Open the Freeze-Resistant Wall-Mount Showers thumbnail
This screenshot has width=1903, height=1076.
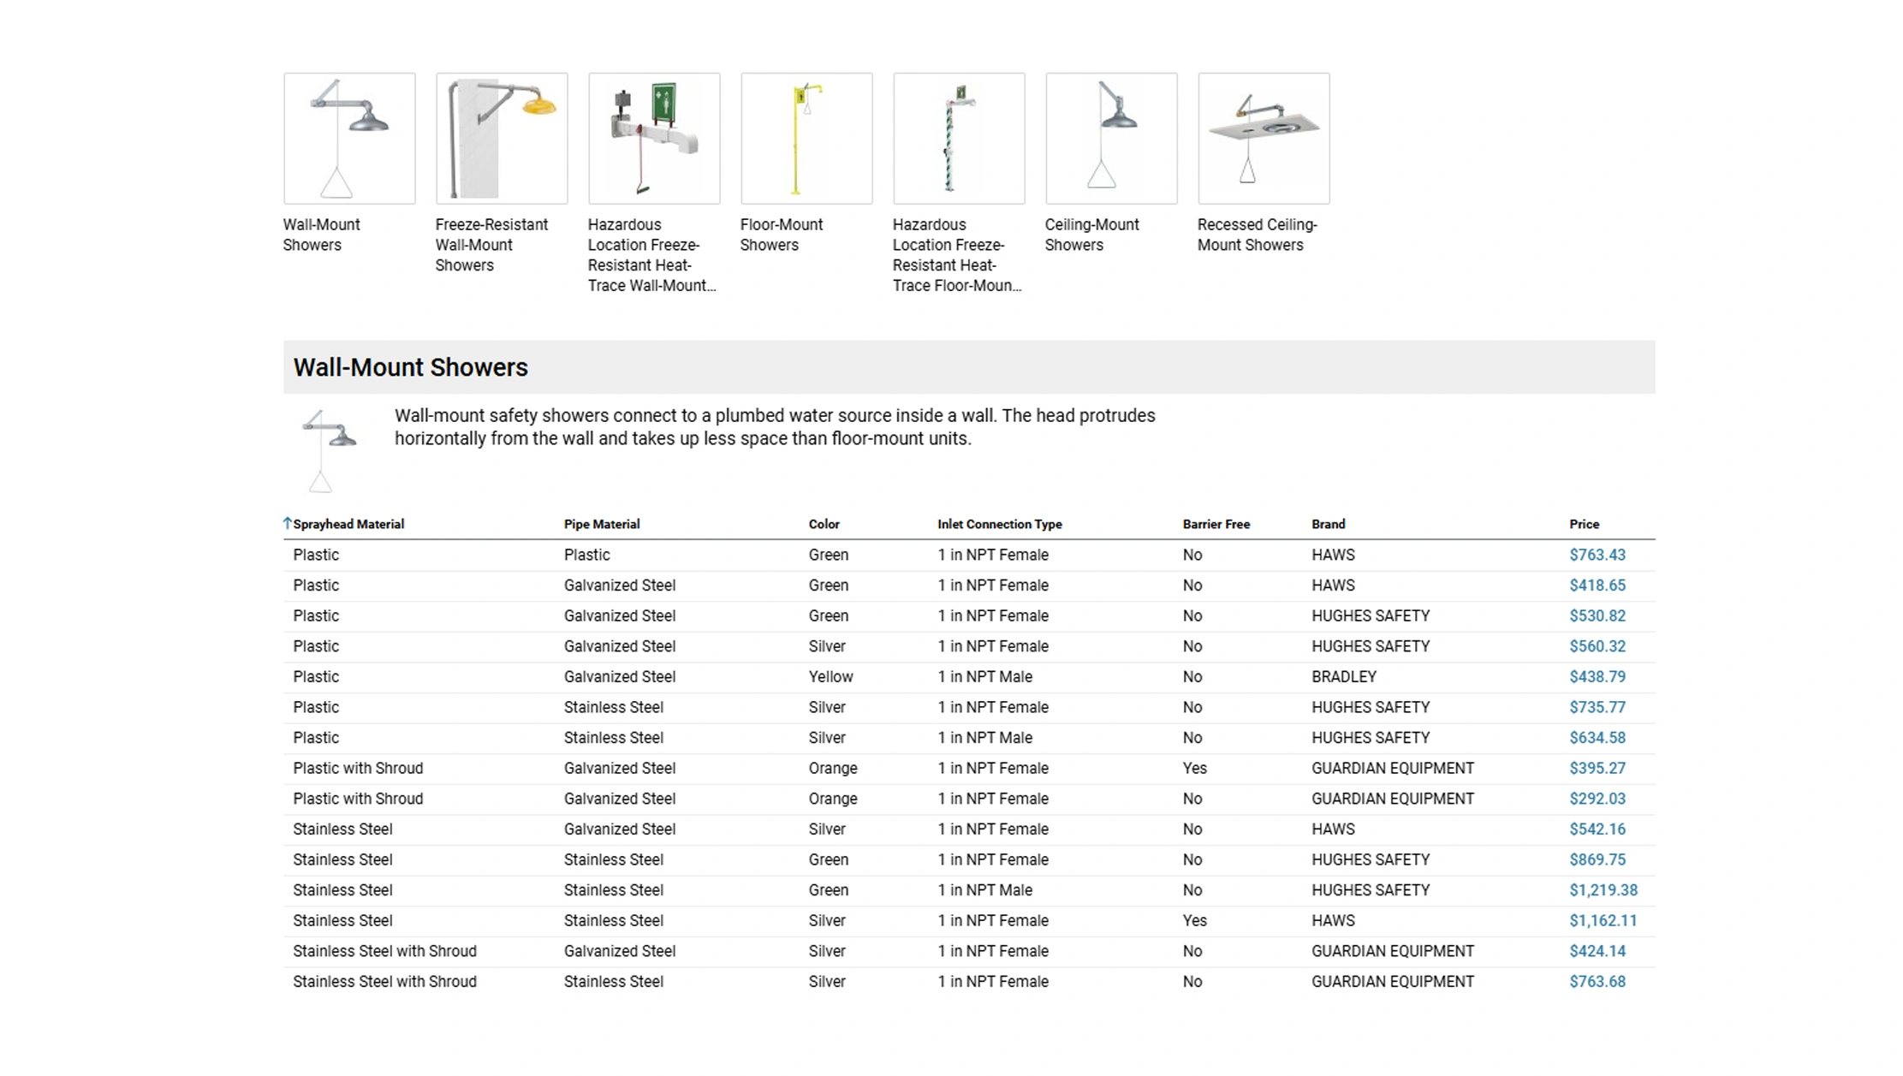(502, 138)
